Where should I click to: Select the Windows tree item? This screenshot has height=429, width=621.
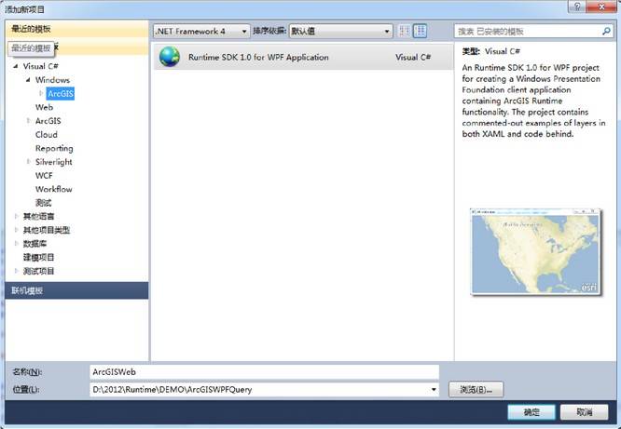point(52,80)
